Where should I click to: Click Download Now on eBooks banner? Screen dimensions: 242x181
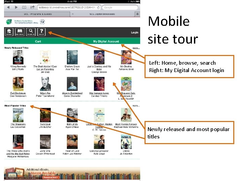click(50, 177)
